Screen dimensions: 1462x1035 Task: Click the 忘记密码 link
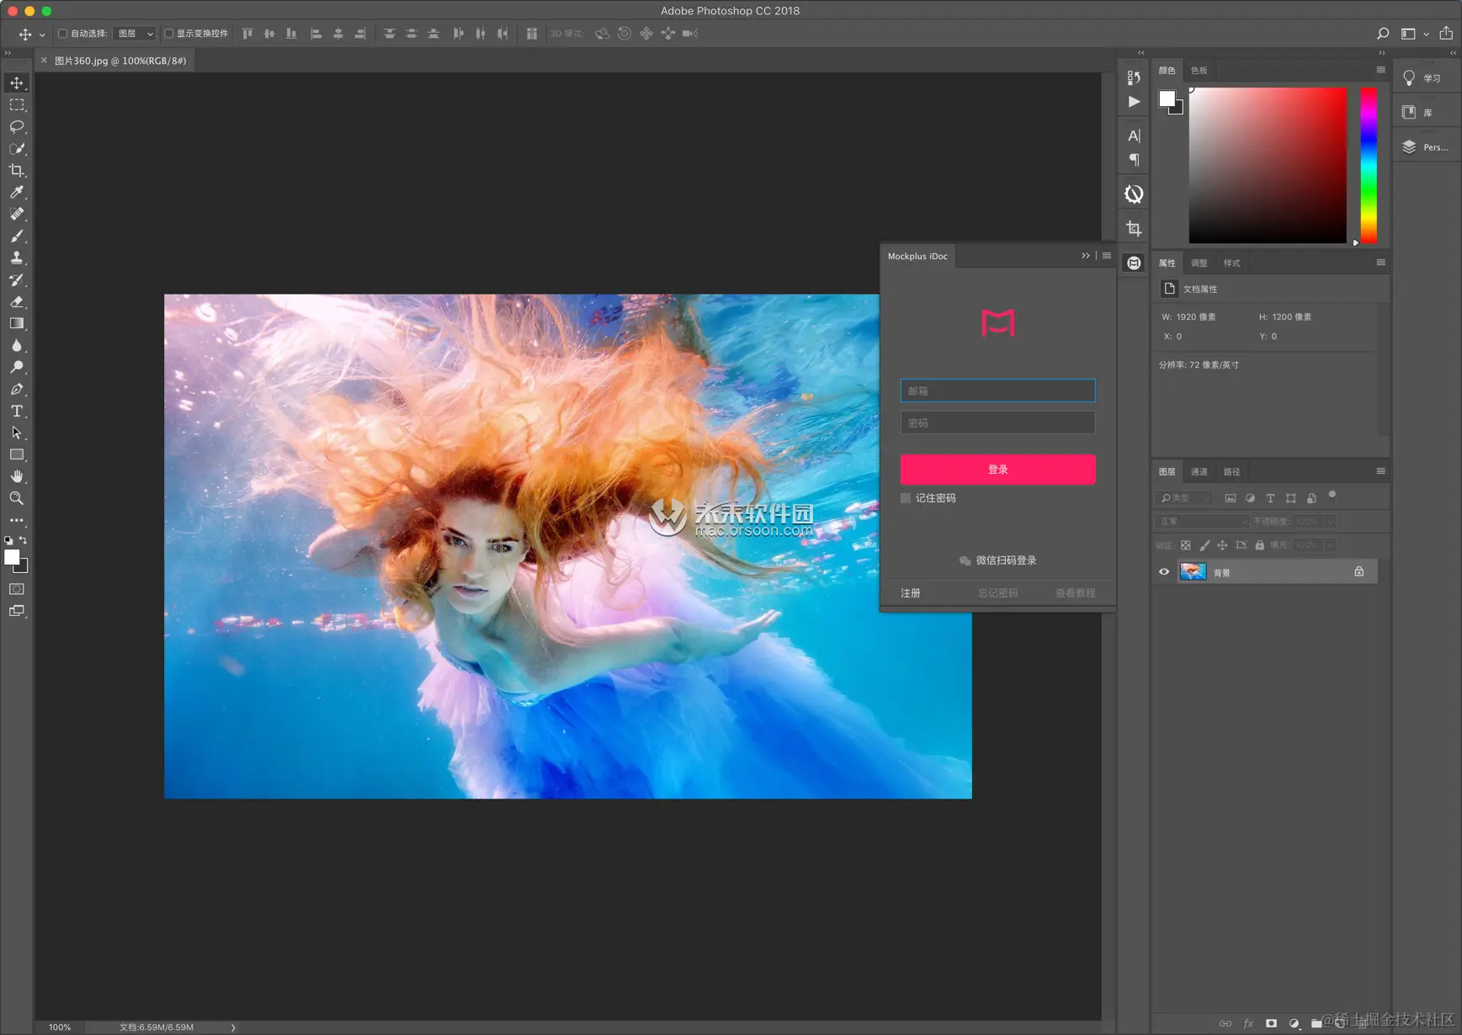point(998,593)
